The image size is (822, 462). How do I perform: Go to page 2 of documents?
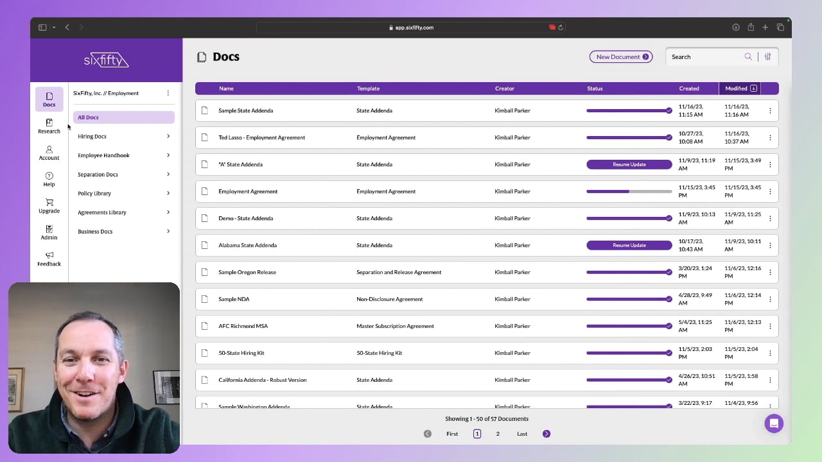click(498, 434)
